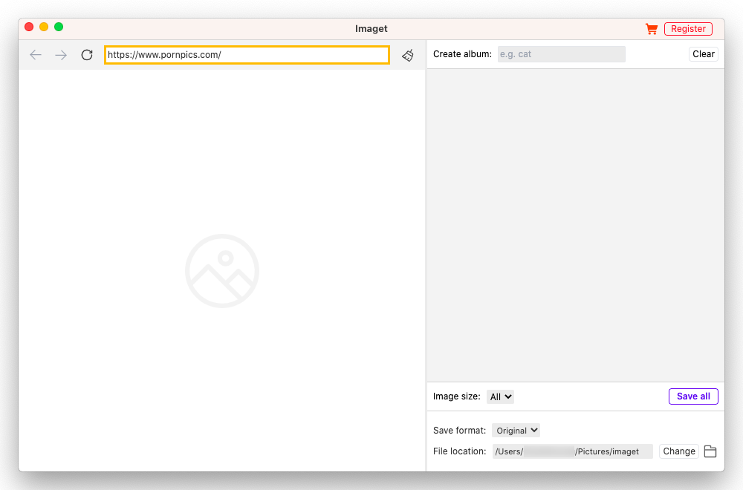The image size is (743, 490).
Task: Navigate back with the left arrow icon
Action: (x=36, y=54)
